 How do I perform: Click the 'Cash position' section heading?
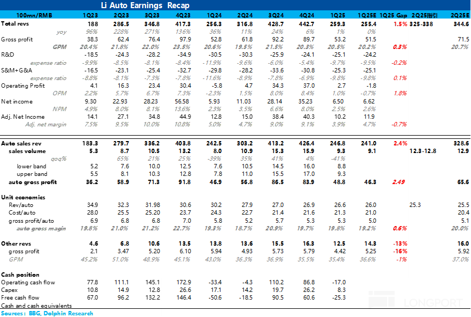(x=20, y=275)
